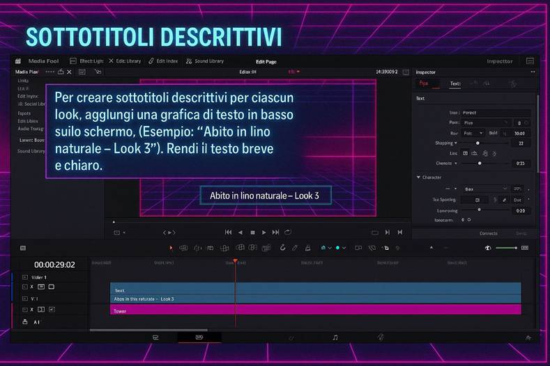550x366 pixels.
Task: Click the link icon in Tex Spocing row
Action: pos(504,200)
